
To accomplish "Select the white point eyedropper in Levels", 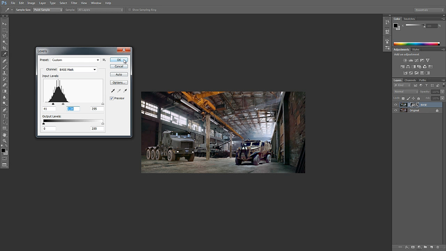I will tap(125, 91).
